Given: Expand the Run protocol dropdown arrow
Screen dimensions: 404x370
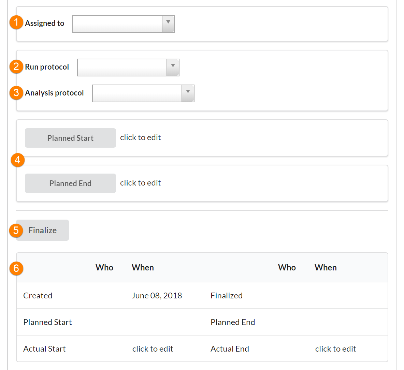Looking at the screenshot, I should [x=173, y=68].
